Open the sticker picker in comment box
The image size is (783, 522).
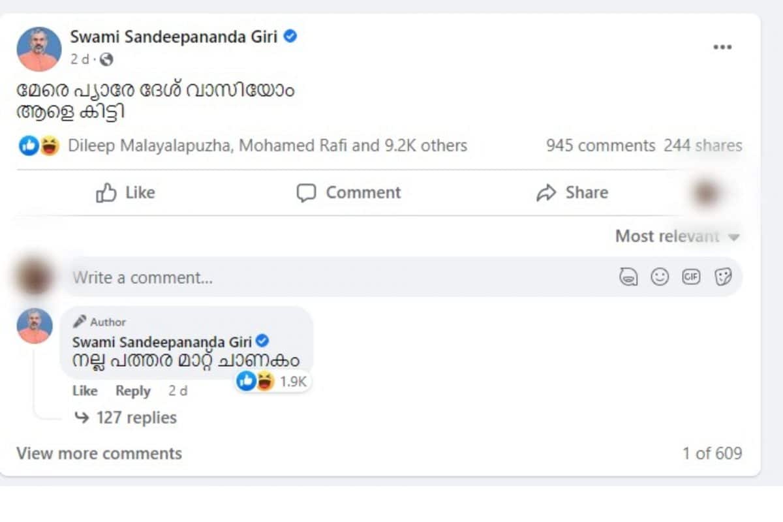[x=723, y=277]
